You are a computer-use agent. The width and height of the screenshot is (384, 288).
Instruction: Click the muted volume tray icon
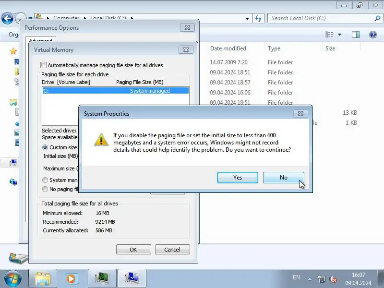click(x=333, y=279)
